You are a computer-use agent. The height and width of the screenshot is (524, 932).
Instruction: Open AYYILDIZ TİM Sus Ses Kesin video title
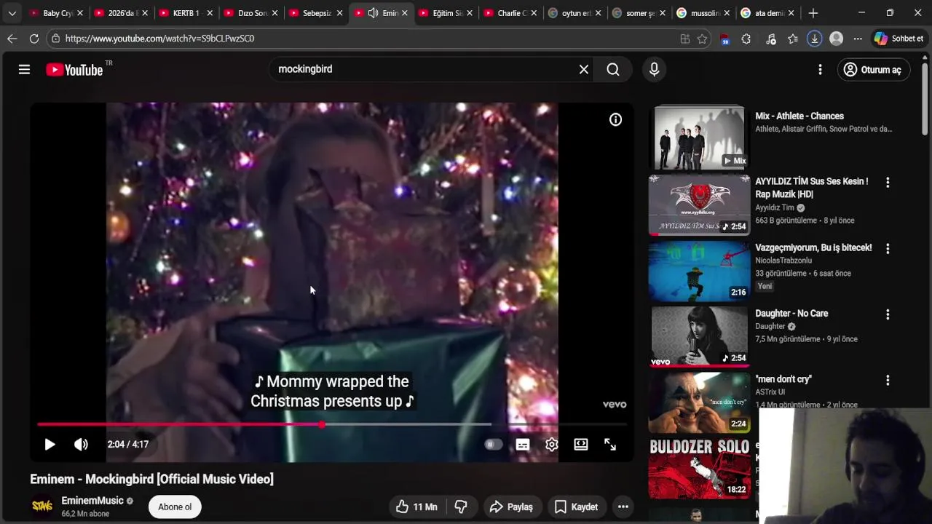pos(812,188)
